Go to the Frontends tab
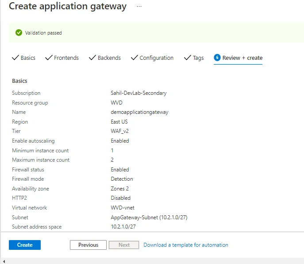The image size is (304, 264). pos(62,58)
